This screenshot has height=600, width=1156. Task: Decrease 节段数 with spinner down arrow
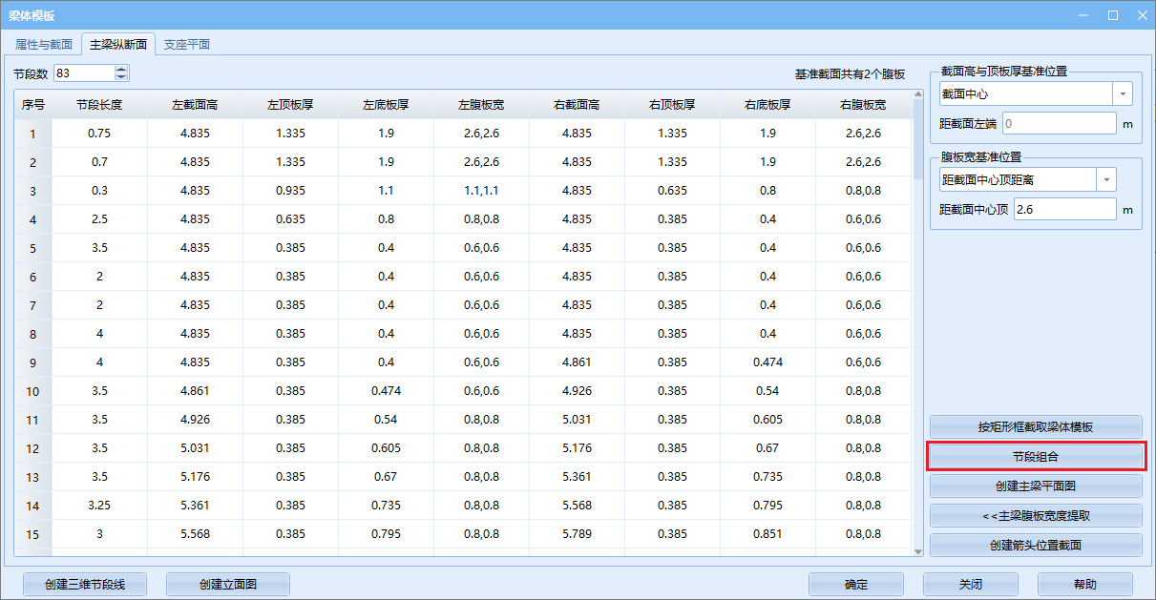121,77
